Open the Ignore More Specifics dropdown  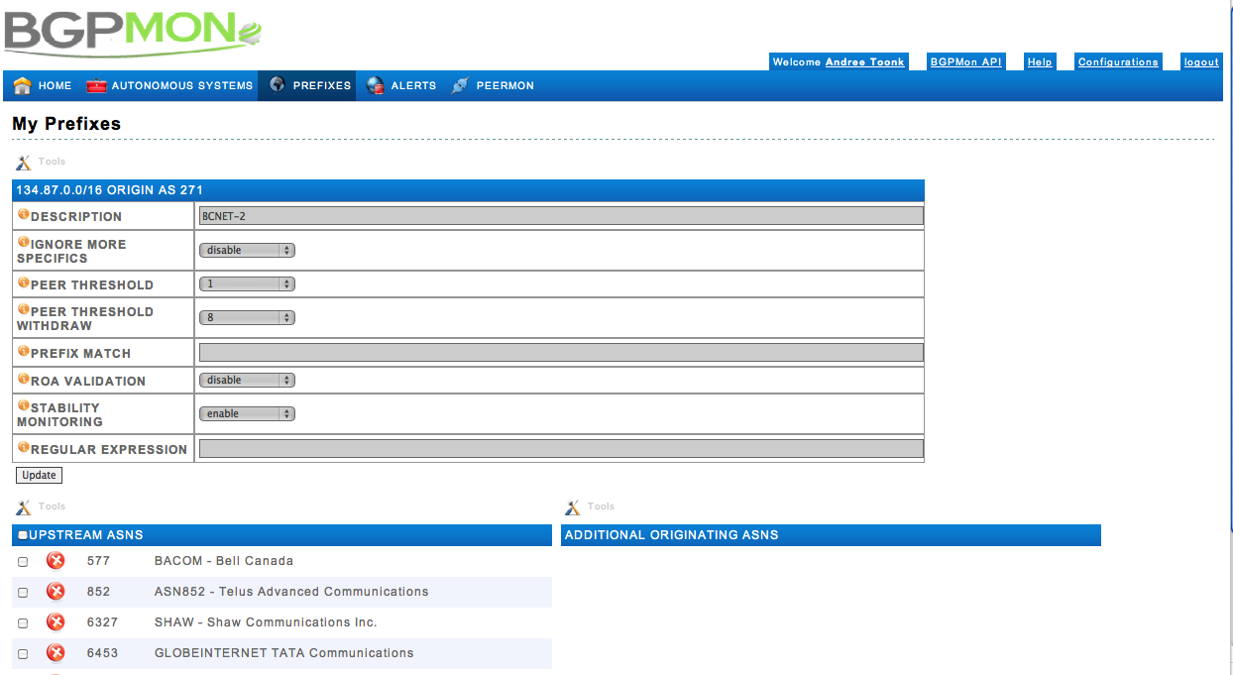pyautogui.click(x=247, y=251)
